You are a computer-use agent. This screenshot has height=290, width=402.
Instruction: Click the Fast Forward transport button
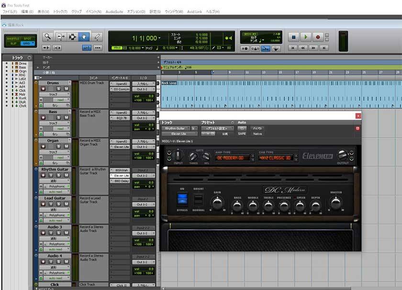(x=313, y=48)
